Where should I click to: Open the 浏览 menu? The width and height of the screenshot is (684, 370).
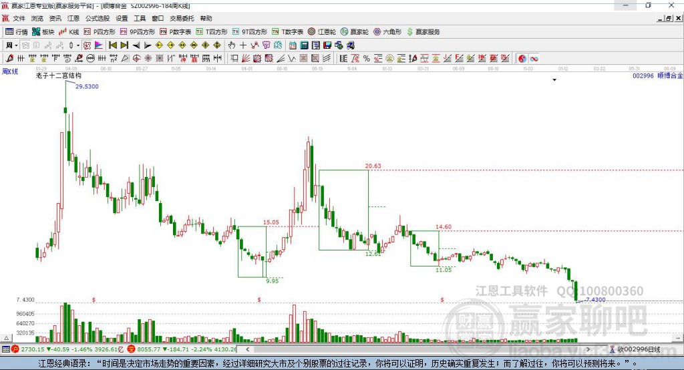click(37, 18)
